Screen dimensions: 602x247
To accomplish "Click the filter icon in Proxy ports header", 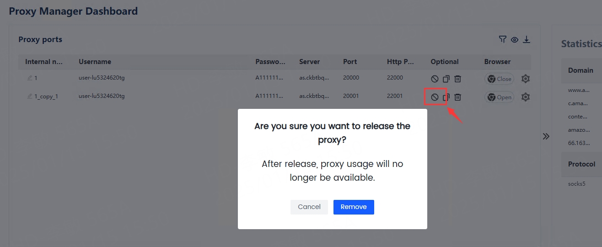I will (x=502, y=40).
